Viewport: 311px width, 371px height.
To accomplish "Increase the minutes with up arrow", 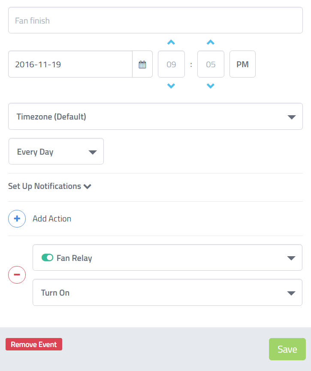I will pos(210,42).
